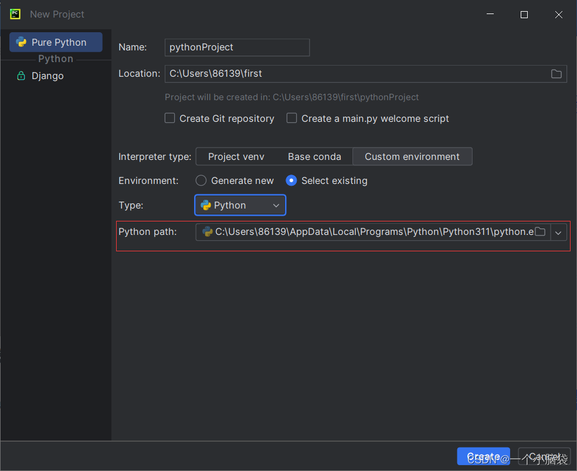Choose the Generate new environment radio button
Screen dimensions: 577x471
coord(201,180)
